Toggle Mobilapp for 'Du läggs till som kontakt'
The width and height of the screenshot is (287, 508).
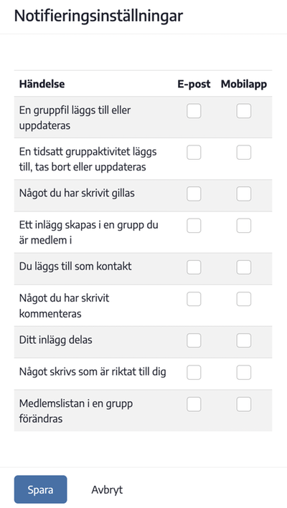point(243,267)
